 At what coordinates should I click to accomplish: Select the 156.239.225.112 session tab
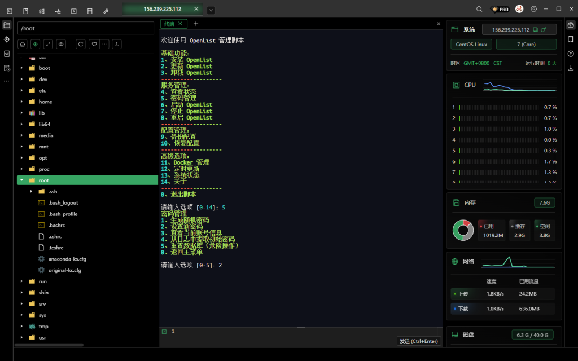163,10
